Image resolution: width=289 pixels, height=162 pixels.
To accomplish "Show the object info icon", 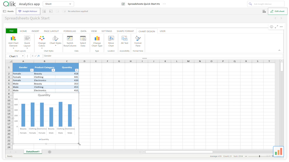I will coord(271,27).
